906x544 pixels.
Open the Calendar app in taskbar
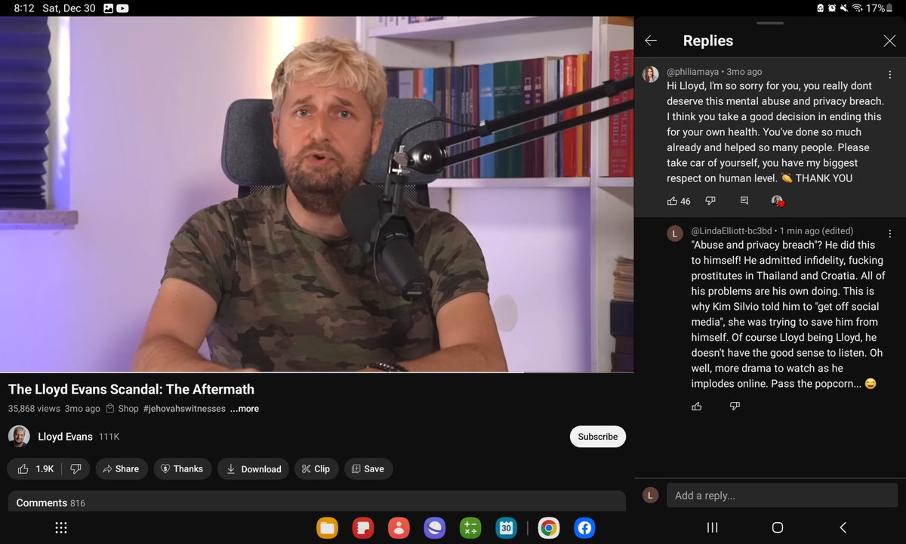tap(506, 528)
